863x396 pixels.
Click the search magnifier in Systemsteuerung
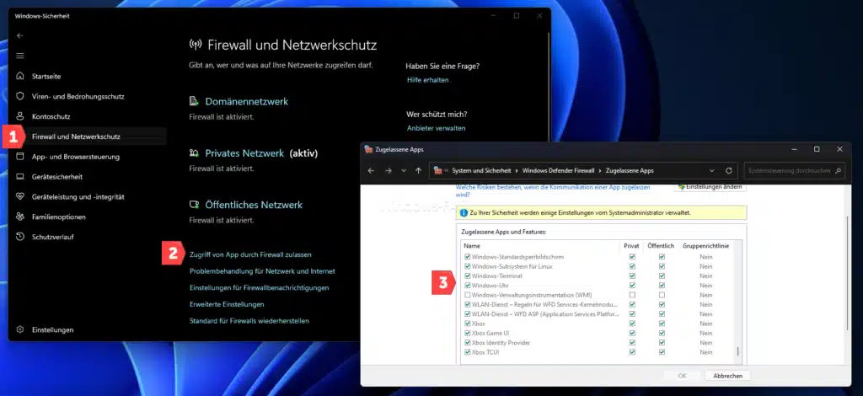click(839, 170)
